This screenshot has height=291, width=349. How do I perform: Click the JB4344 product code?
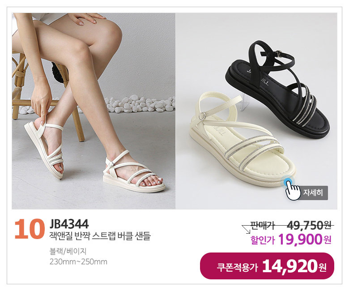[69, 224]
